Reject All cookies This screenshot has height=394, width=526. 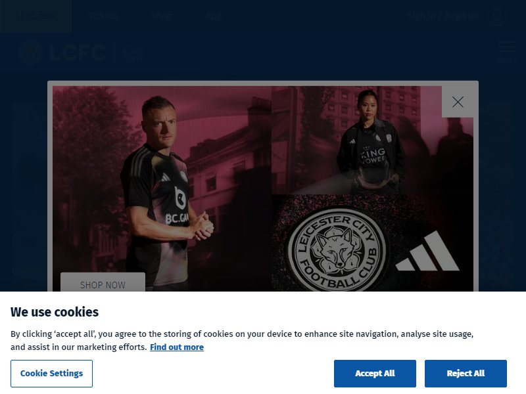[x=466, y=374]
